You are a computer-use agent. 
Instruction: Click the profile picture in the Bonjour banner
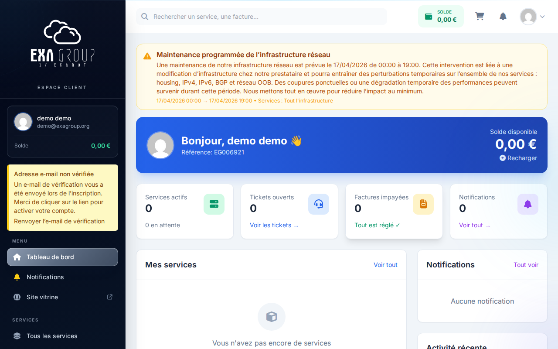click(160, 145)
